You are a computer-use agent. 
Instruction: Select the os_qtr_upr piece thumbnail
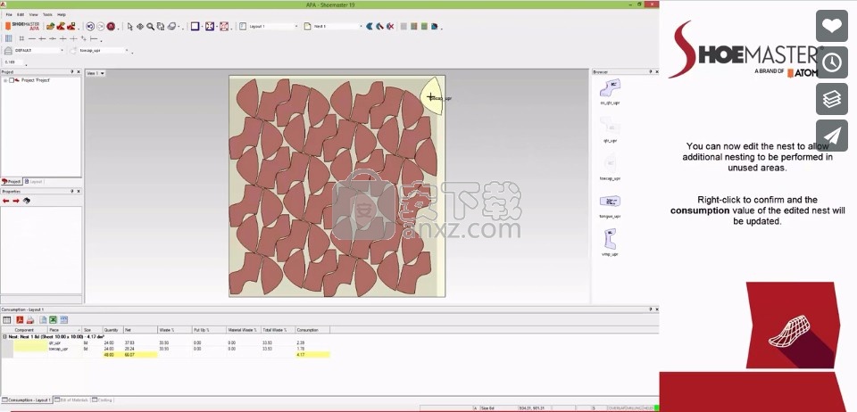610,88
